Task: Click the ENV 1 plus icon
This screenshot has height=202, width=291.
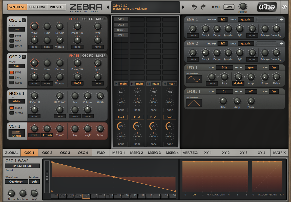Action: point(282,20)
